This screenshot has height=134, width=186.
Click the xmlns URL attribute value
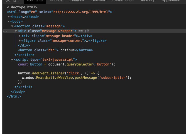click(81, 12)
